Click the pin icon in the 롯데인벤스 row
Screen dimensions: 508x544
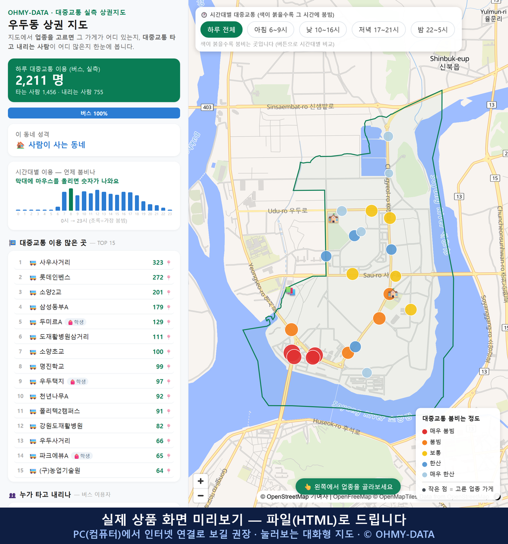click(x=169, y=277)
